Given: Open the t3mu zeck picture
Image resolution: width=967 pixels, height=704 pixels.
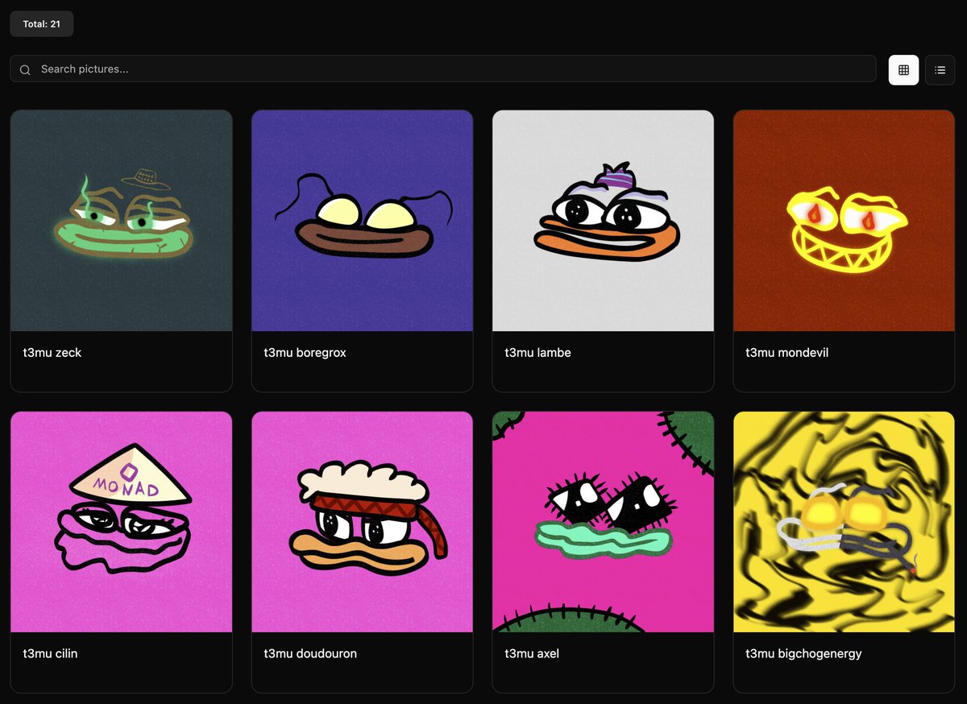Looking at the screenshot, I should coord(122,221).
